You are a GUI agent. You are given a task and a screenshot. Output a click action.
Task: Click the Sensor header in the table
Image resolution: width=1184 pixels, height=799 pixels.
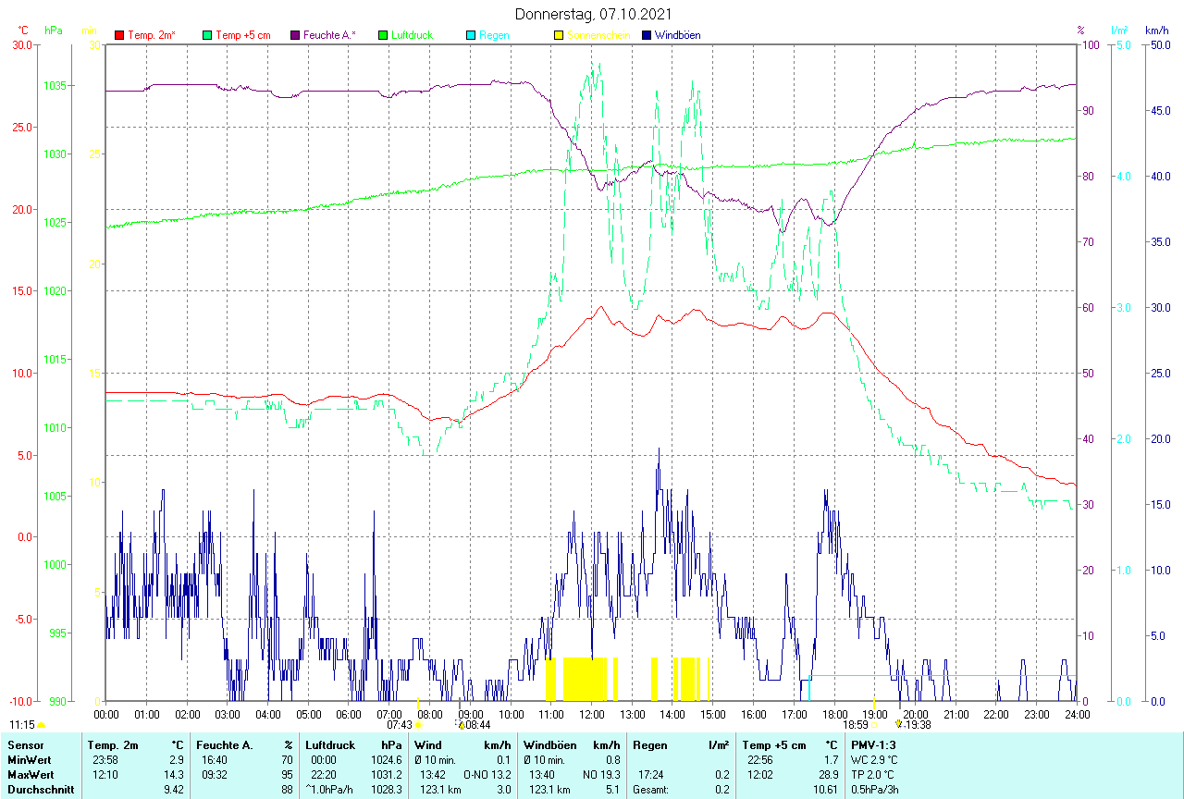pyautogui.click(x=24, y=745)
